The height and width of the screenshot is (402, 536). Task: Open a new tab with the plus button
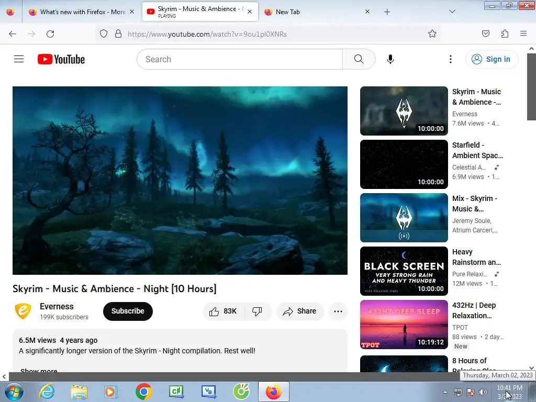pyautogui.click(x=387, y=12)
